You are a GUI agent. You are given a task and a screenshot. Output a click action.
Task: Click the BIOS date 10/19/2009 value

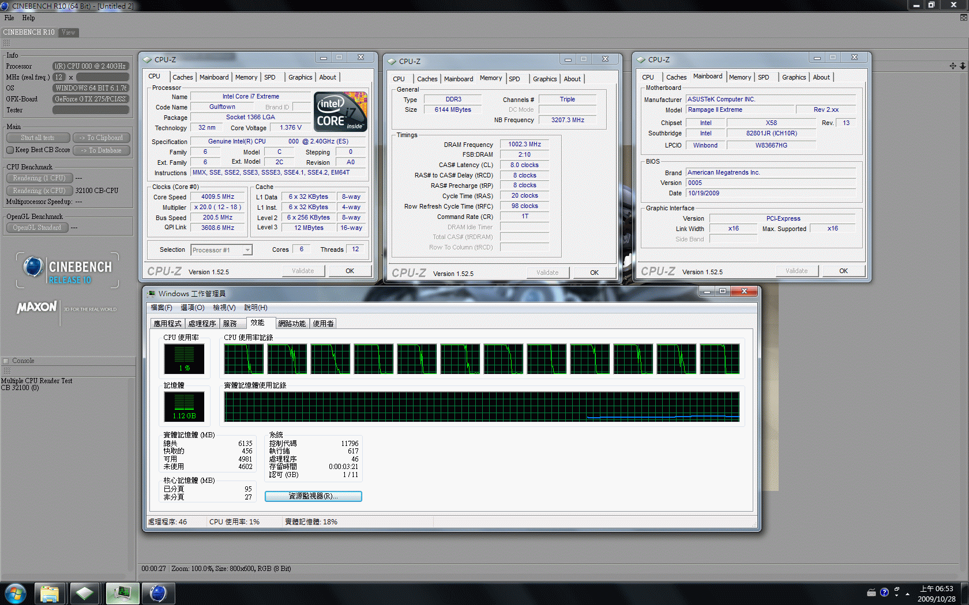click(x=771, y=194)
